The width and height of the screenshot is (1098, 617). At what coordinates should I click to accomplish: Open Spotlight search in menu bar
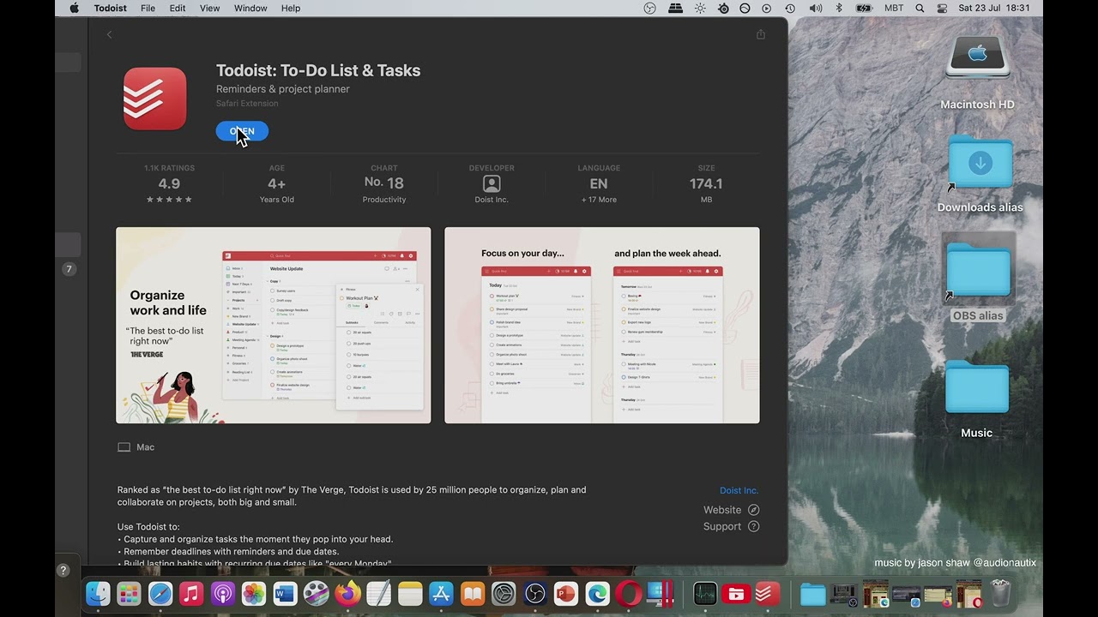tap(920, 8)
